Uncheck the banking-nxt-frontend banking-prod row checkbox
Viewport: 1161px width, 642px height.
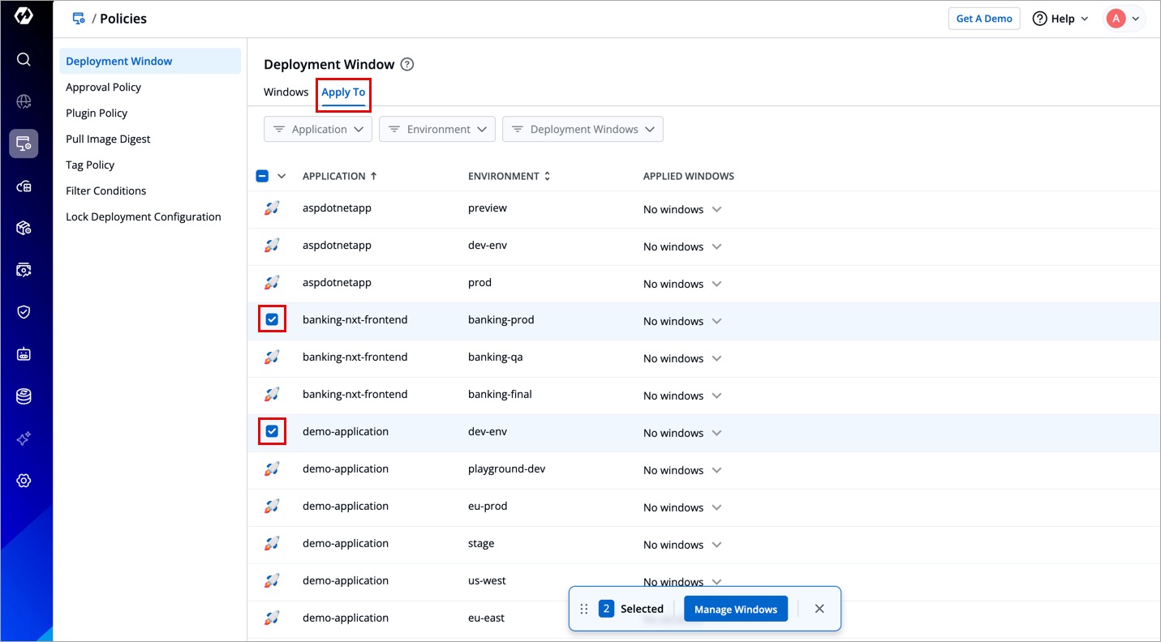(x=272, y=319)
